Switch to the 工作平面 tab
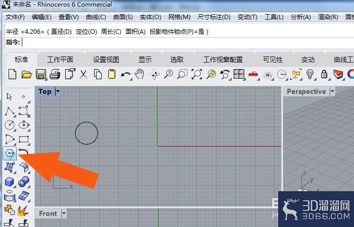The height and width of the screenshot is (227, 354). point(60,60)
